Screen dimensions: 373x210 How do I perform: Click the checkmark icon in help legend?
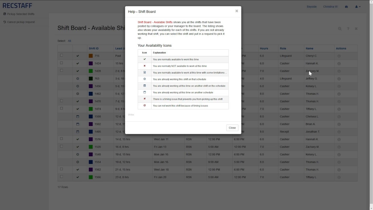click(145, 59)
